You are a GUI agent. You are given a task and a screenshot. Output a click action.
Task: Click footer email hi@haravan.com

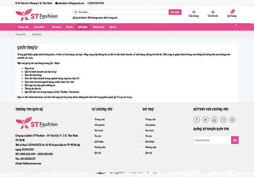(32, 163)
